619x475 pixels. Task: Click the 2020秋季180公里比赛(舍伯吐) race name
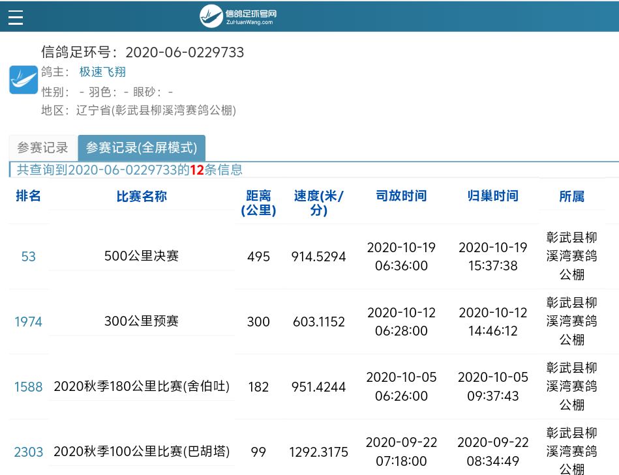[142, 386]
